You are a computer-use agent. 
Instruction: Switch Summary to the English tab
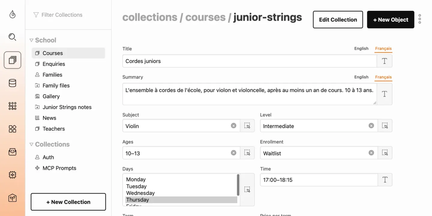pos(361,77)
